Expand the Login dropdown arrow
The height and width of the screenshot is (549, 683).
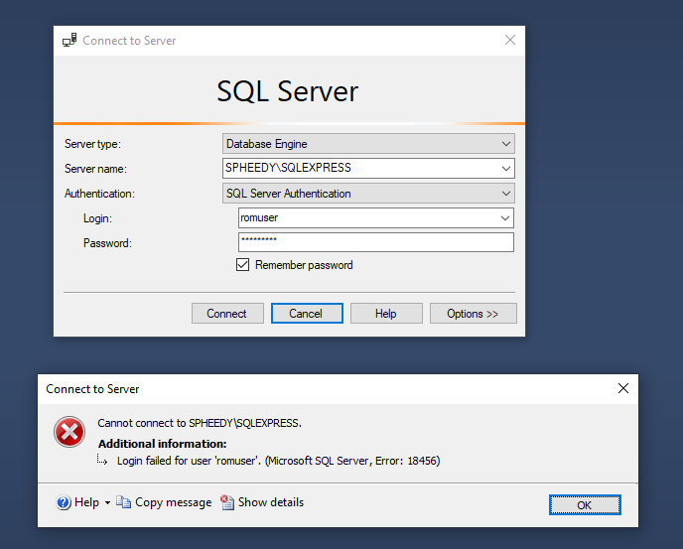pyautogui.click(x=505, y=218)
